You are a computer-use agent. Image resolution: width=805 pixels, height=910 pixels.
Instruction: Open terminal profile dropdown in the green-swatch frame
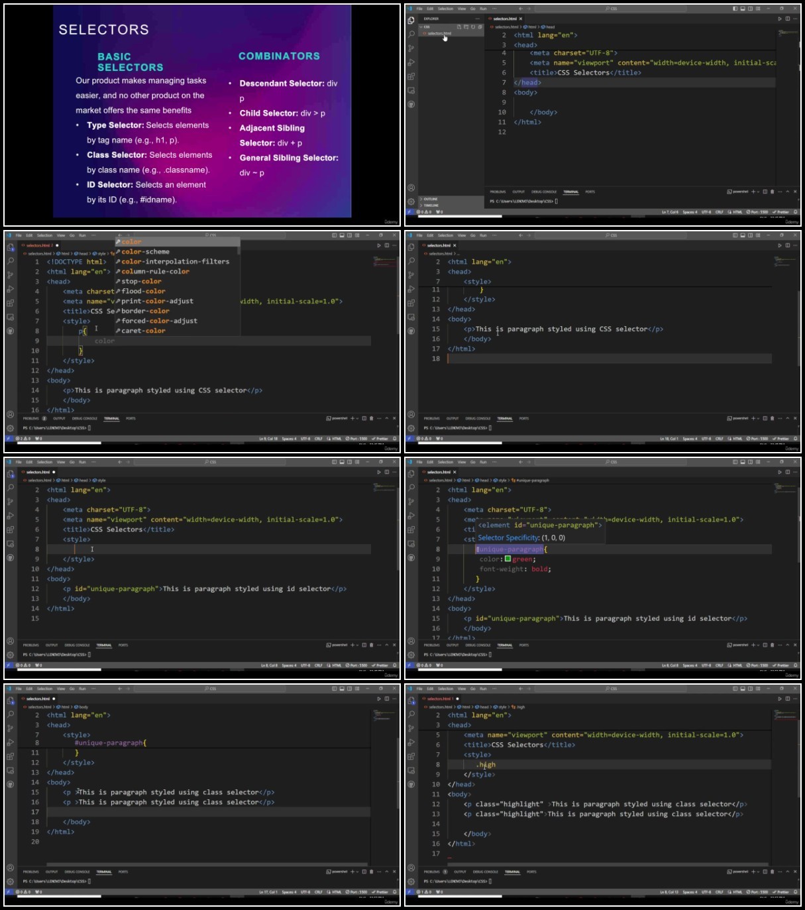click(x=759, y=645)
